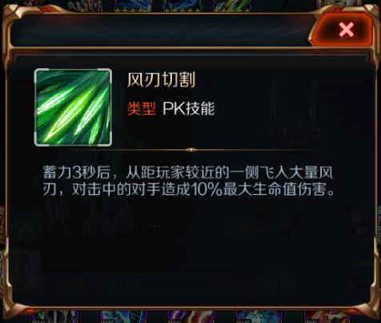Click the red thumbnail at bottom right

click(327, 317)
